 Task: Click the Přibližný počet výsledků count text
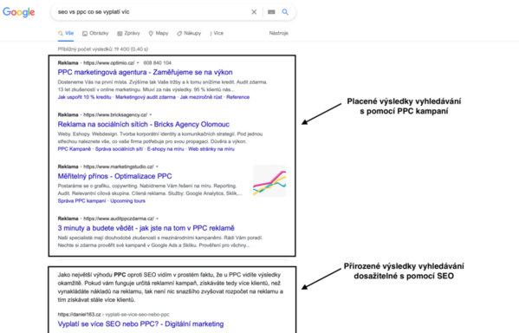[103, 49]
